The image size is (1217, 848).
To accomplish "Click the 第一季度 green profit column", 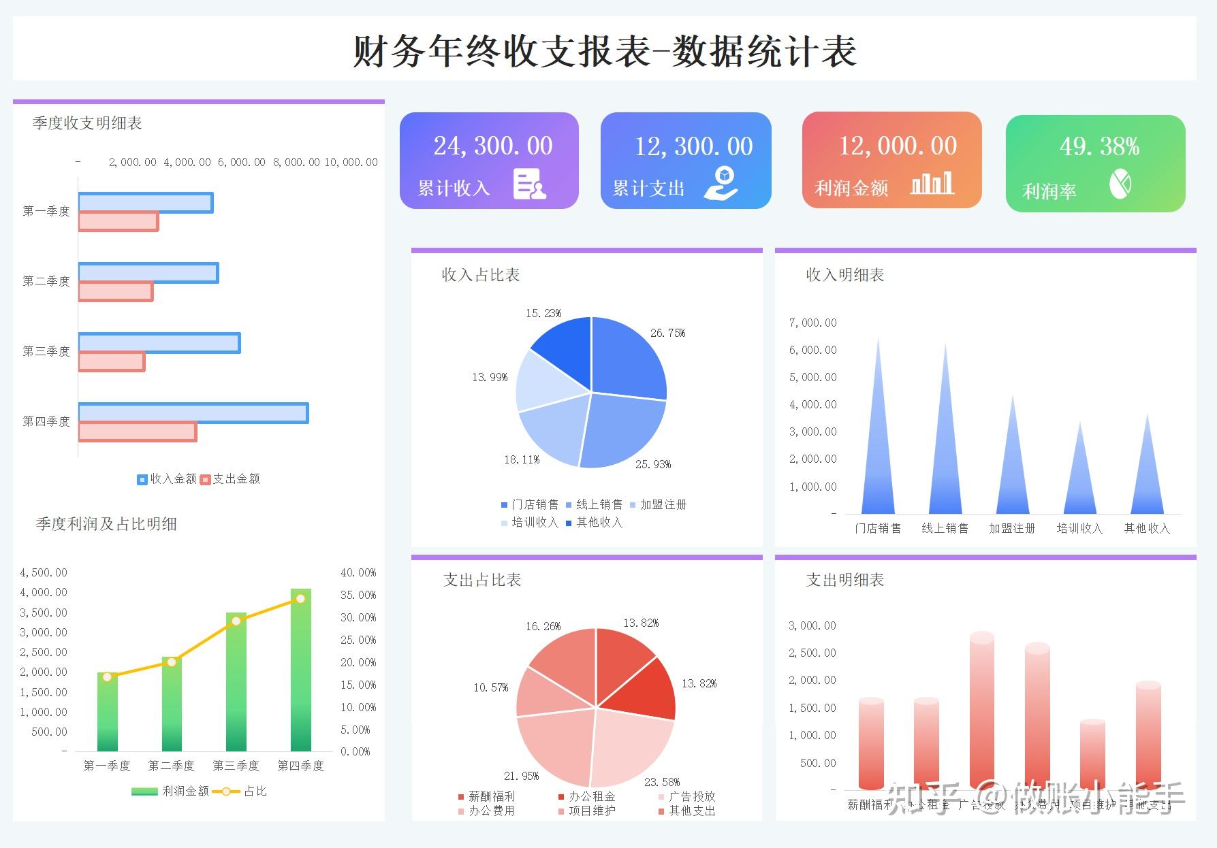I will [107, 711].
